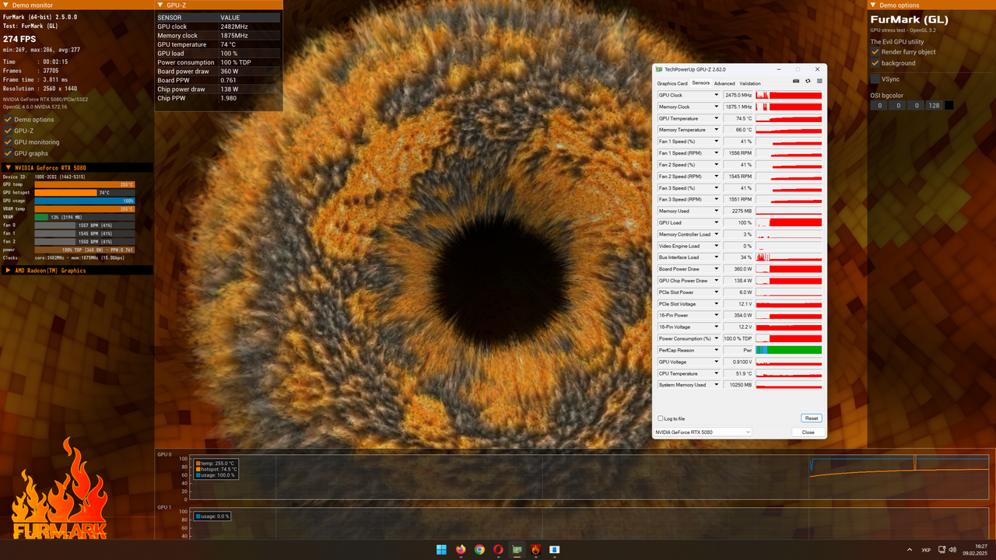Open the keyboard language УКР indicator
Viewport: 996px width, 560px height.
tap(926, 550)
